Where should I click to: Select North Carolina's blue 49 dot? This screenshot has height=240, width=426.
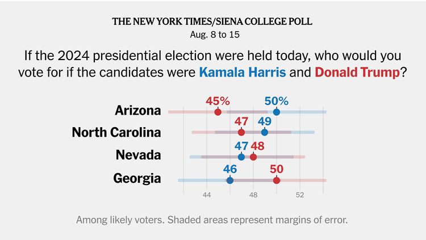coord(265,133)
